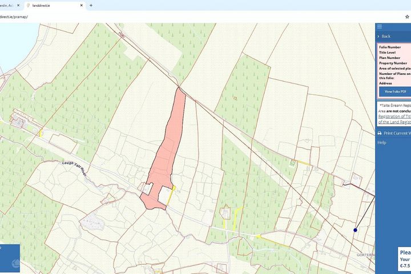Open the Registration of Title link
The image size is (411, 274).
click(394, 116)
